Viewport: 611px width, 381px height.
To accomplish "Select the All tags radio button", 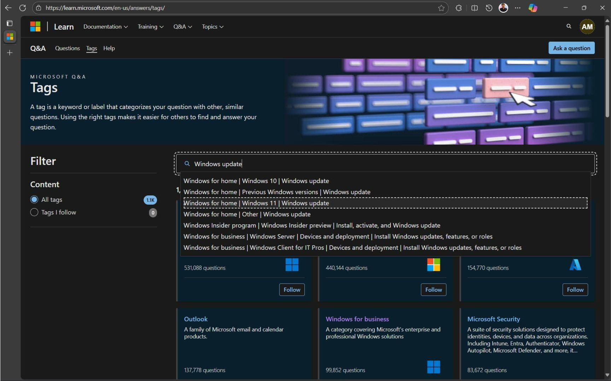I will 34,200.
